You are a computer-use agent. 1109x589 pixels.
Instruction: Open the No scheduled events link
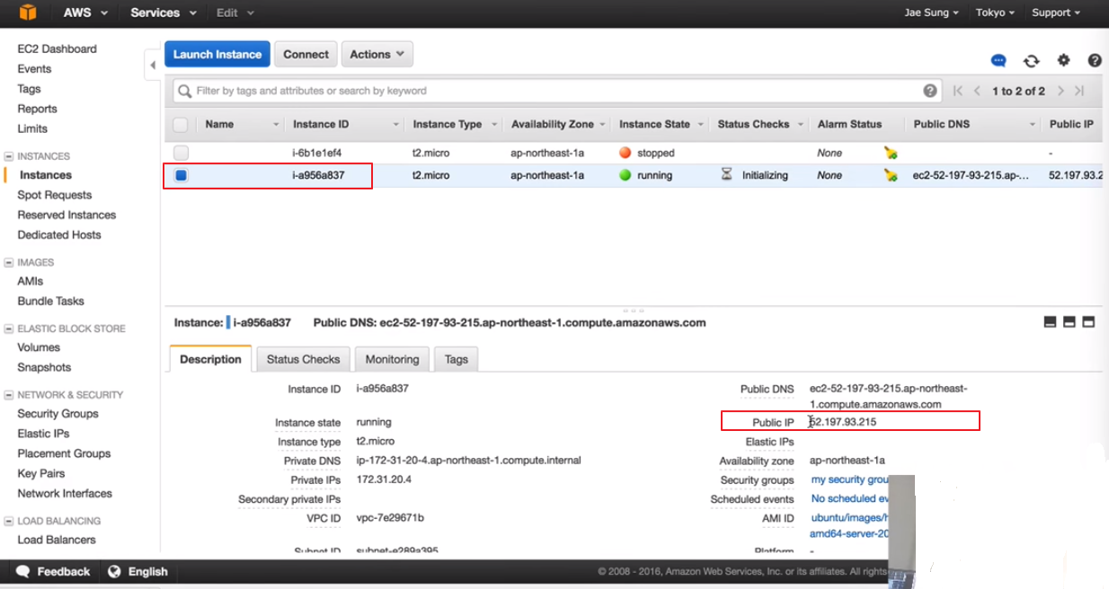point(850,498)
